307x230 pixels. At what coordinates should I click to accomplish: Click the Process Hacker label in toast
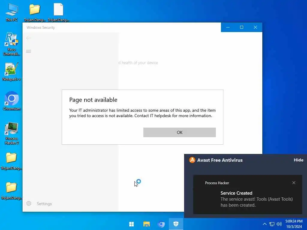click(217, 183)
